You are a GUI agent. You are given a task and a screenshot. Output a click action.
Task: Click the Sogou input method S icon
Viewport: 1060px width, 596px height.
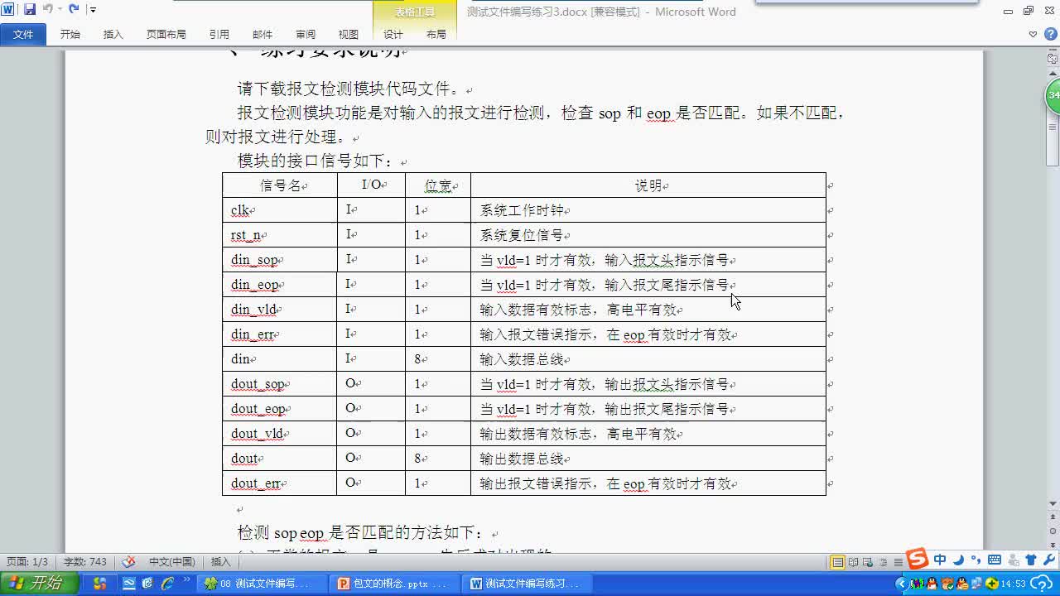click(917, 560)
